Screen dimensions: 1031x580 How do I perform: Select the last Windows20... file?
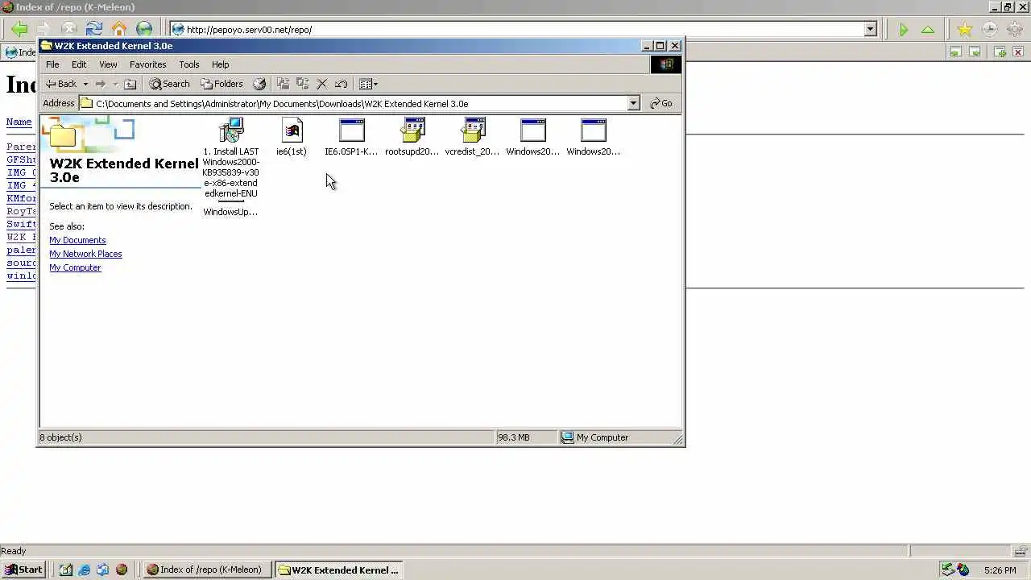(594, 137)
